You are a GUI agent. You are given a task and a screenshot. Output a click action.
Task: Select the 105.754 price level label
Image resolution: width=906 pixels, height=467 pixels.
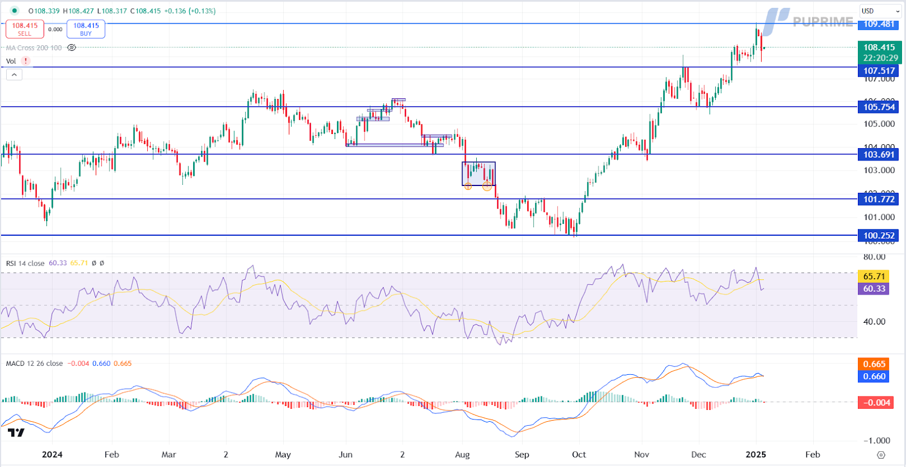click(x=878, y=107)
